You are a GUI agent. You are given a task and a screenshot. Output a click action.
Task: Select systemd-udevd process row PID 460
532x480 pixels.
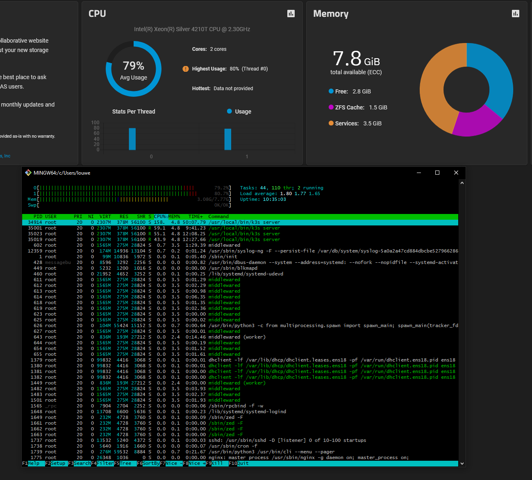[x=240, y=274]
